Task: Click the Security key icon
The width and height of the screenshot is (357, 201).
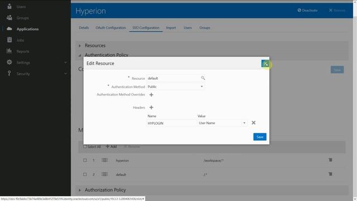Action: tap(9, 73)
